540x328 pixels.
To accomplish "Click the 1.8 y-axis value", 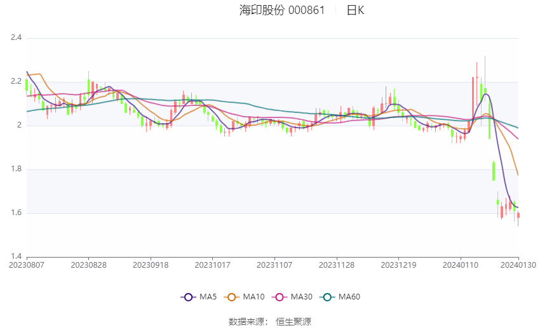I will click(x=16, y=169).
